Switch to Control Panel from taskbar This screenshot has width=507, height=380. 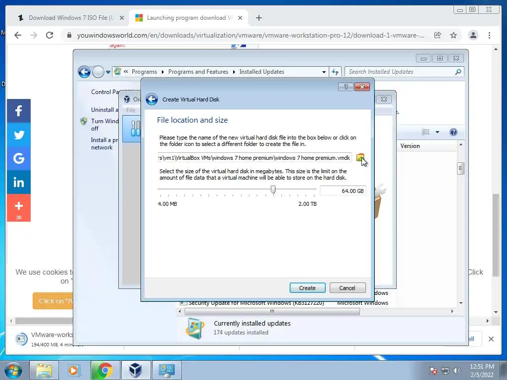click(x=166, y=370)
